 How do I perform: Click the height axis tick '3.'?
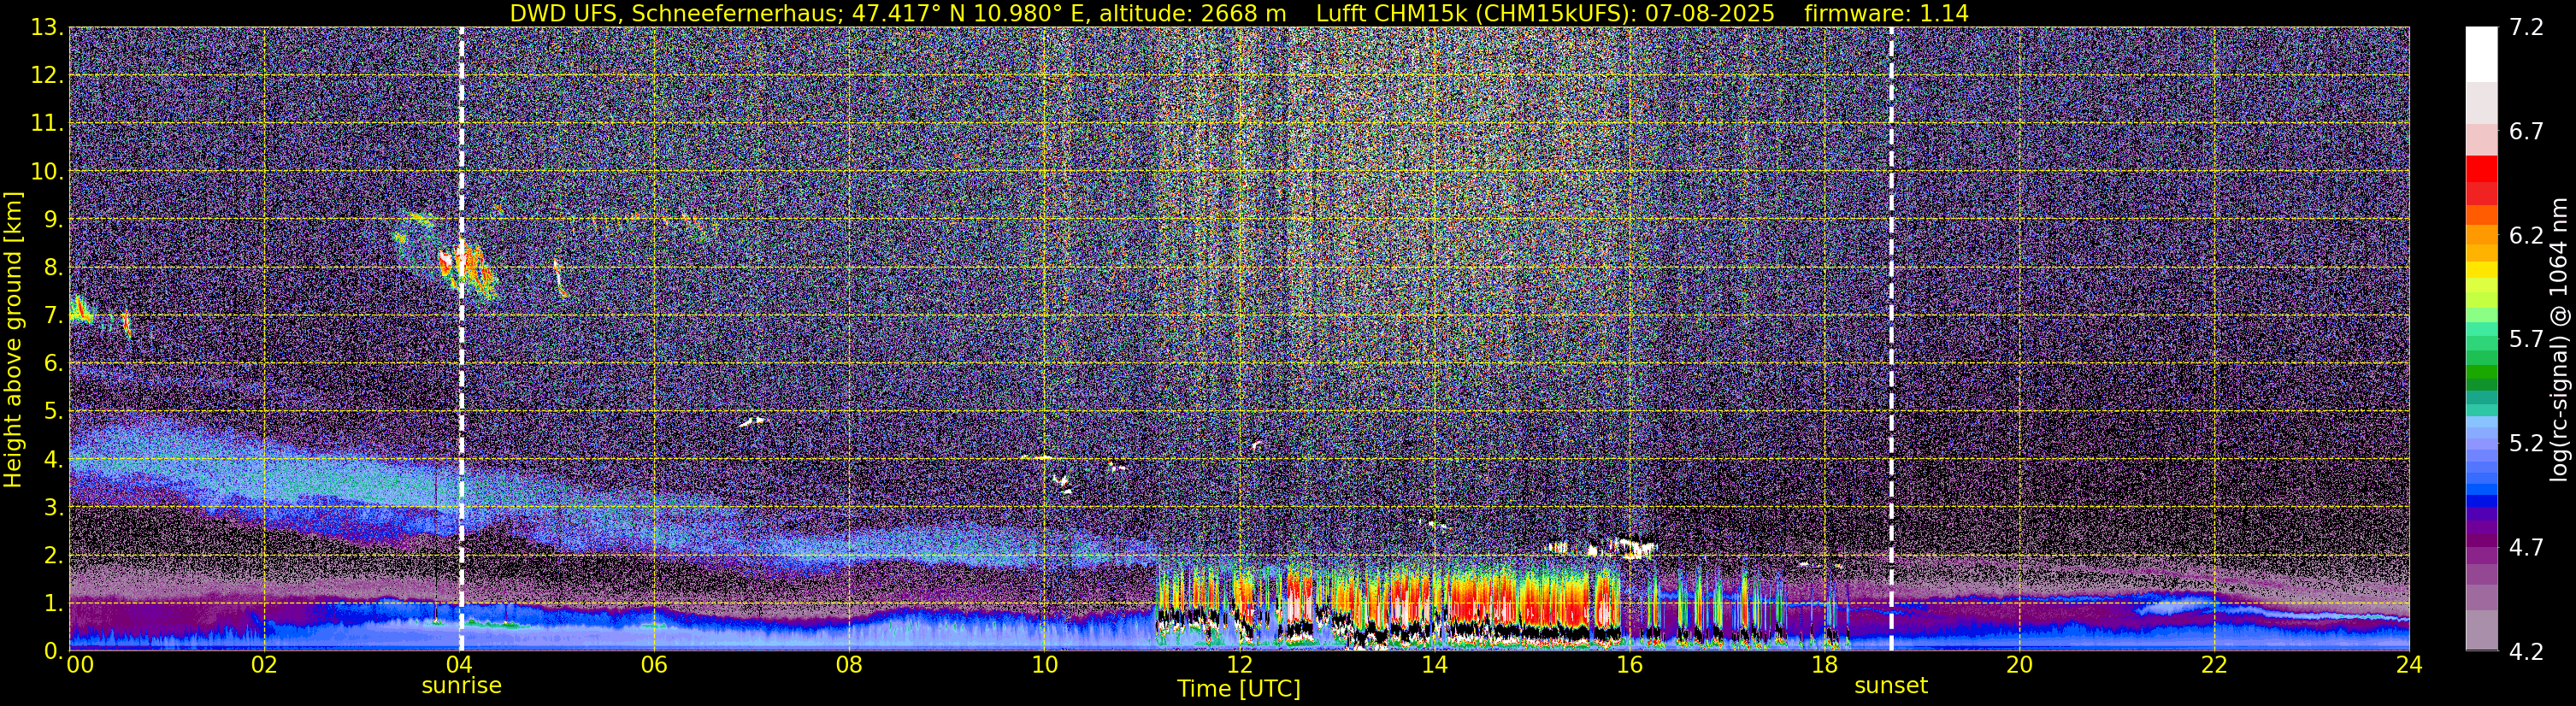pyautogui.click(x=54, y=507)
